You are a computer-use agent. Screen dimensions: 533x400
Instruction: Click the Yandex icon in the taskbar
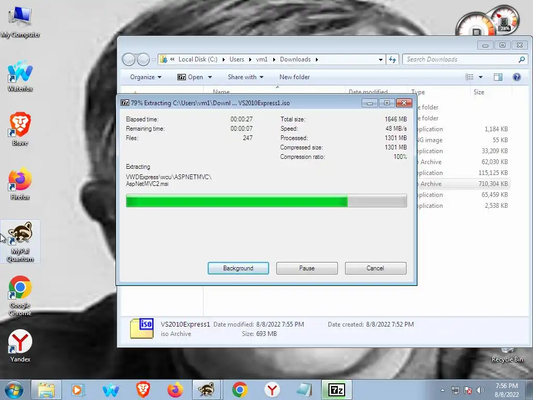coord(272,390)
